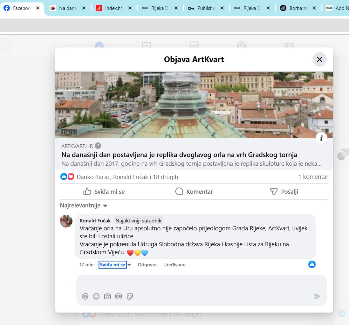Click Pošalji to share the post
This screenshot has height=325, width=349.
pos(284,191)
